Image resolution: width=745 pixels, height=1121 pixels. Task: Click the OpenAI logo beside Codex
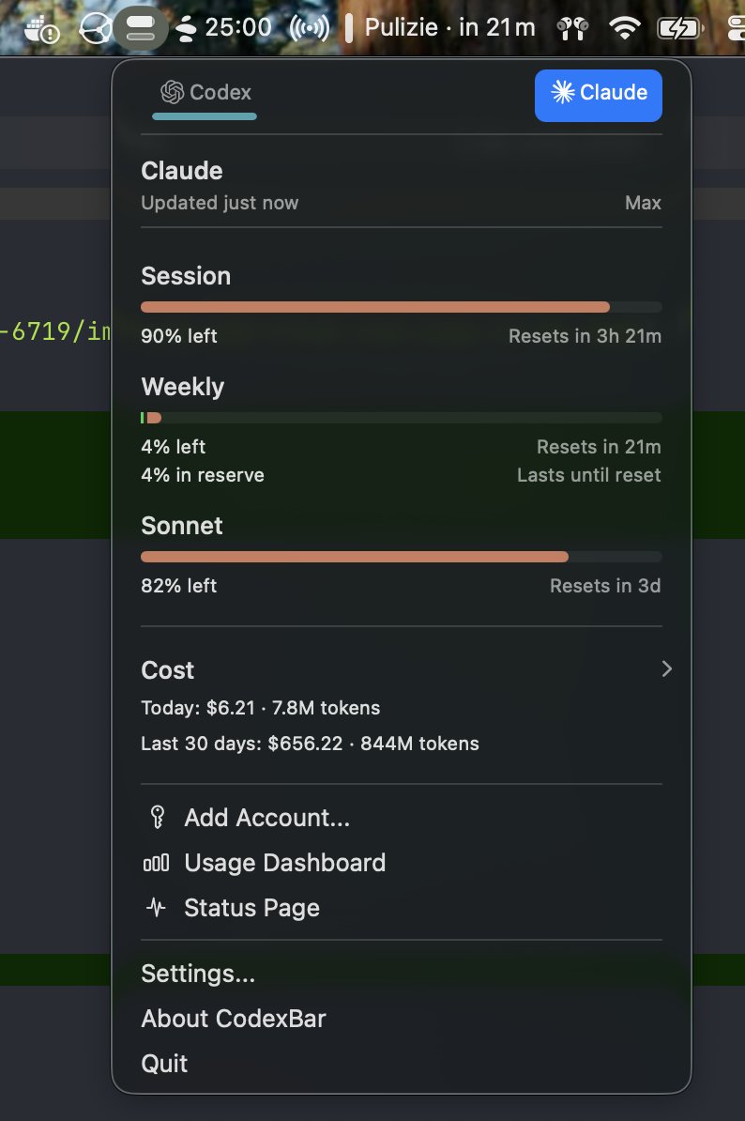point(172,92)
